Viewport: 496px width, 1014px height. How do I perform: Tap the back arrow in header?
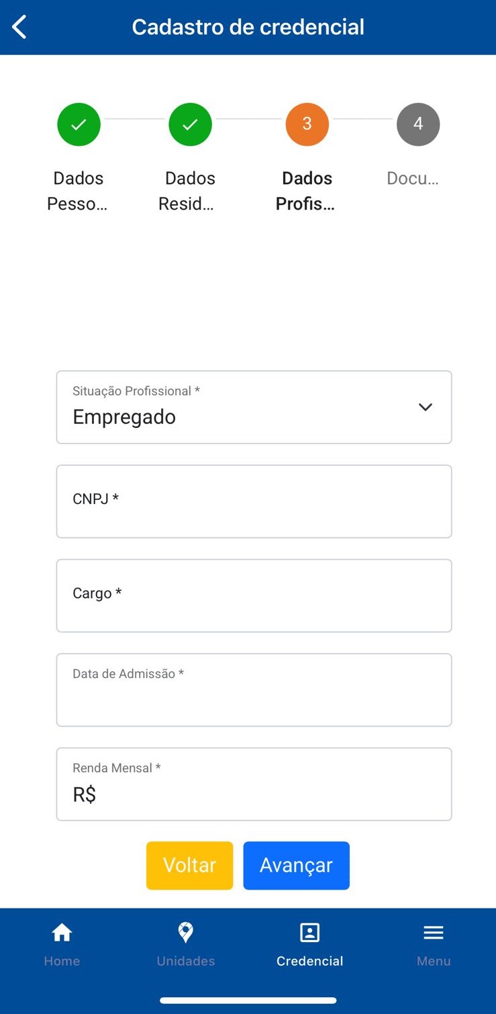pos(19,28)
